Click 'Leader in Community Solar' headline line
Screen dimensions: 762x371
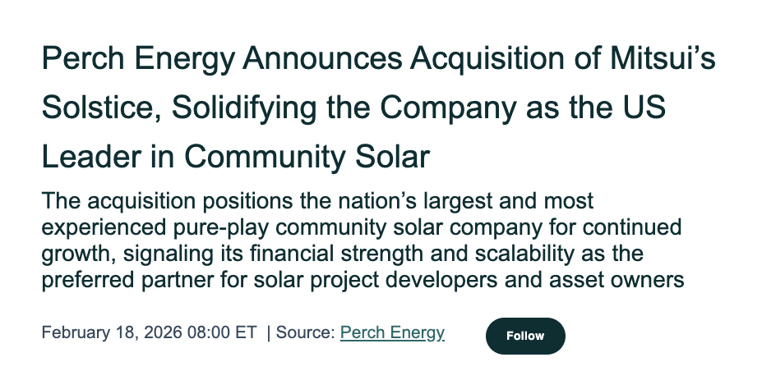click(235, 156)
